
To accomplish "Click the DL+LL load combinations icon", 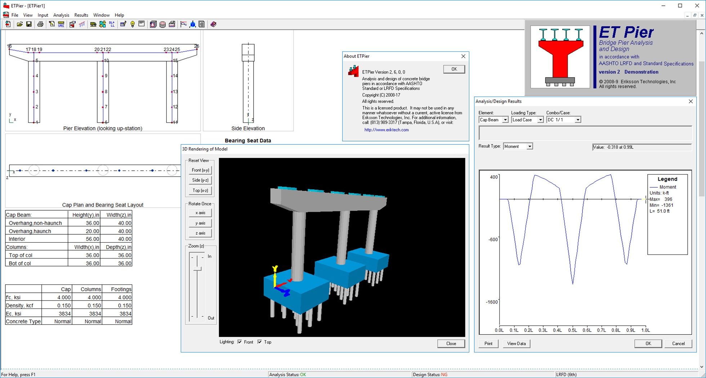I will pyautogui.click(x=112, y=24).
